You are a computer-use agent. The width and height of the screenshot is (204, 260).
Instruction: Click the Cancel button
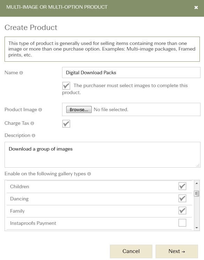[131, 251]
